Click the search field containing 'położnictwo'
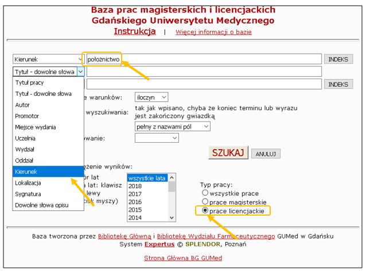The image size is (366, 273). [x=203, y=59]
